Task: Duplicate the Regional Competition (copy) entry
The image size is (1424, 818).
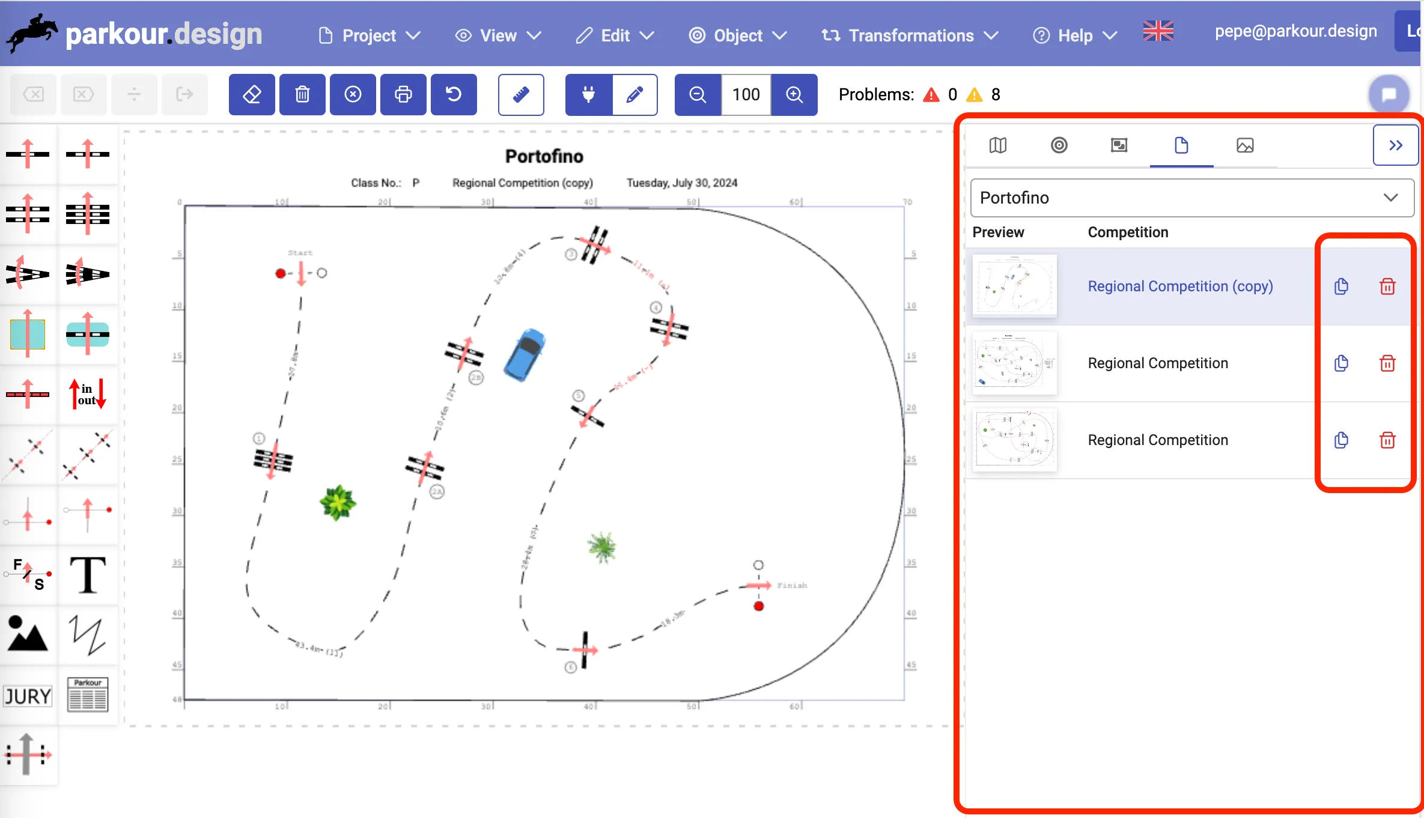Action: [1341, 286]
